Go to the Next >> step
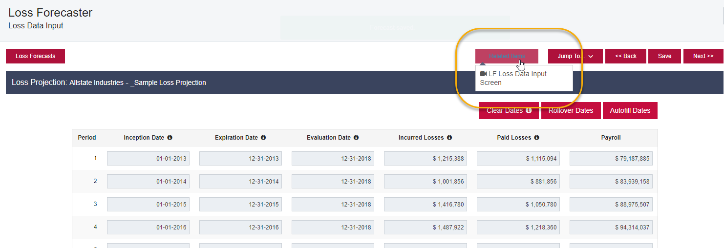The height and width of the screenshot is (248, 724). (703, 56)
